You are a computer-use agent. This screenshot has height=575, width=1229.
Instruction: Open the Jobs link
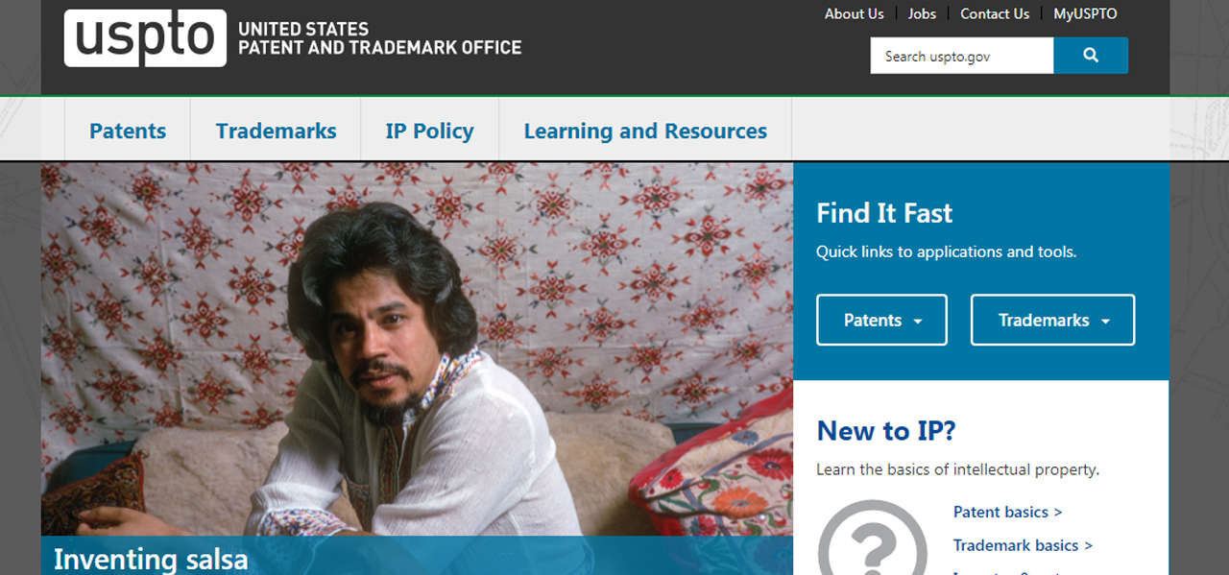click(922, 13)
